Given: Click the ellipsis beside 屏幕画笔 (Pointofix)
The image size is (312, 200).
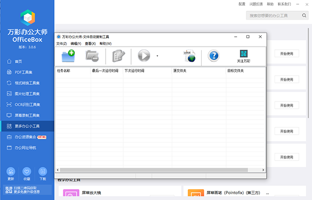Looking at the screenshot, I should 267,193.
